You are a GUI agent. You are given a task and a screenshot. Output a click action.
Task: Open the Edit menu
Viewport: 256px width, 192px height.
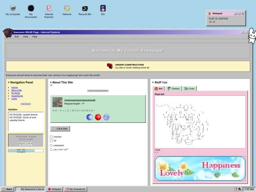(17, 37)
